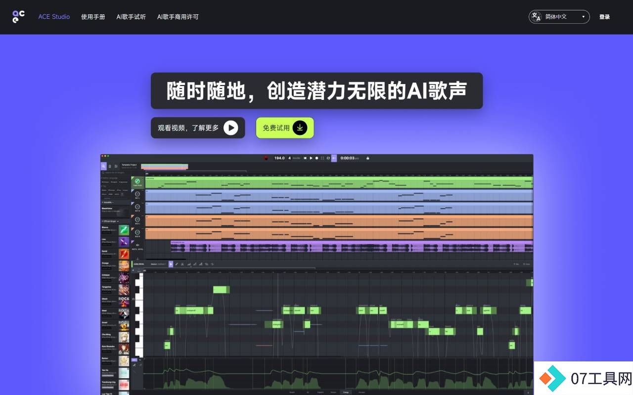Select the list tab icon beside Template Project

click(x=116, y=167)
